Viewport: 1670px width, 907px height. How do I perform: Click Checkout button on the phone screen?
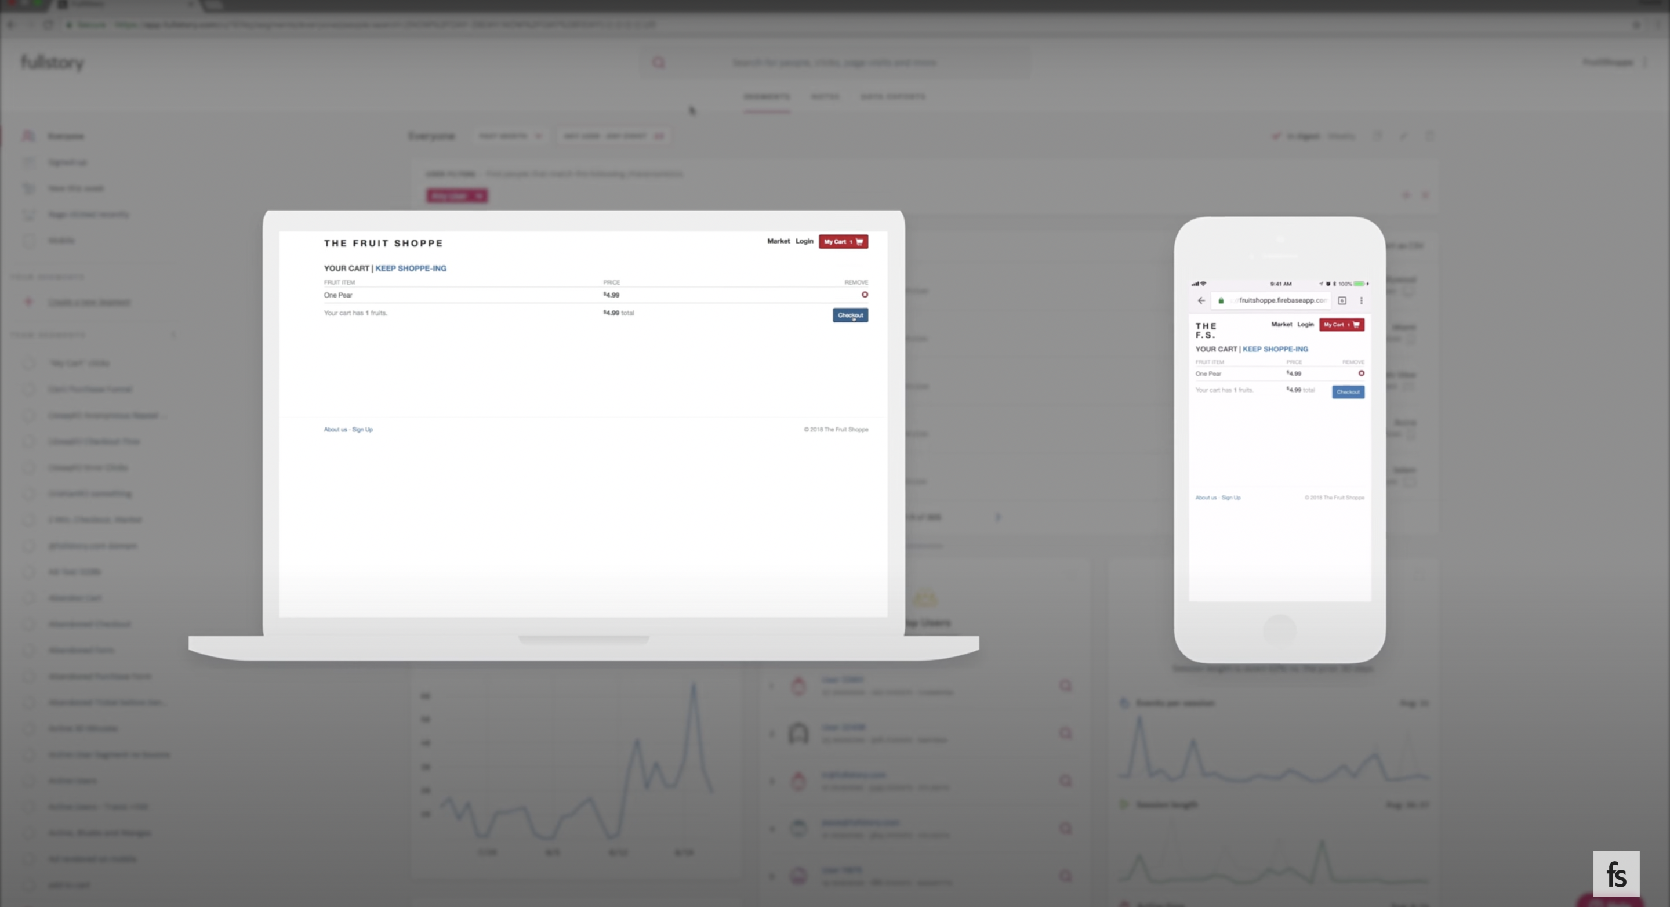click(x=1348, y=391)
